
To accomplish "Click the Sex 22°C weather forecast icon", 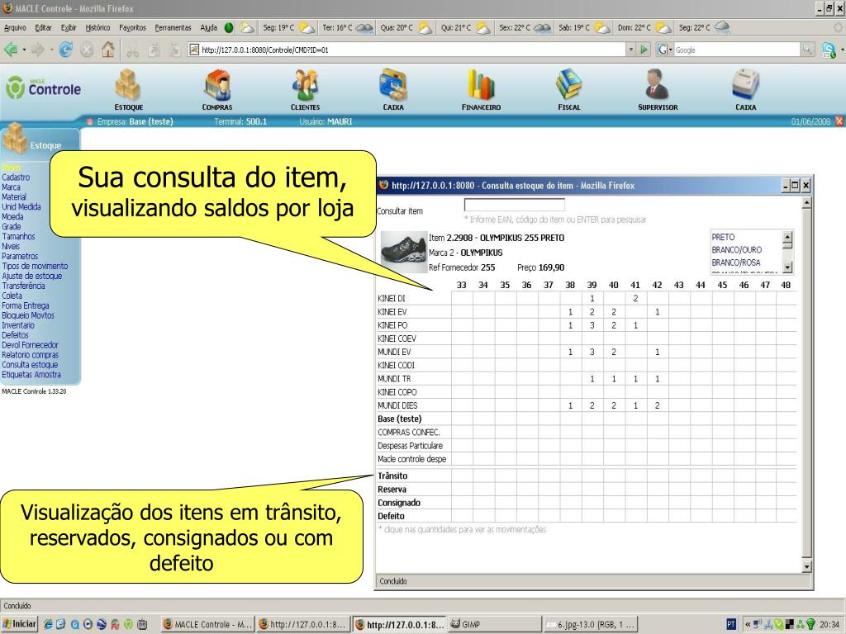I will click(542, 27).
